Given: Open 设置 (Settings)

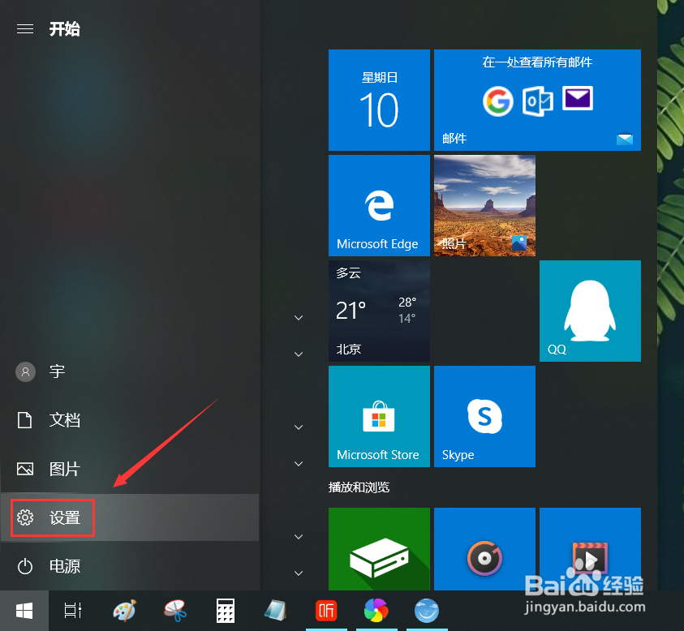Looking at the screenshot, I should coord(130,517).
